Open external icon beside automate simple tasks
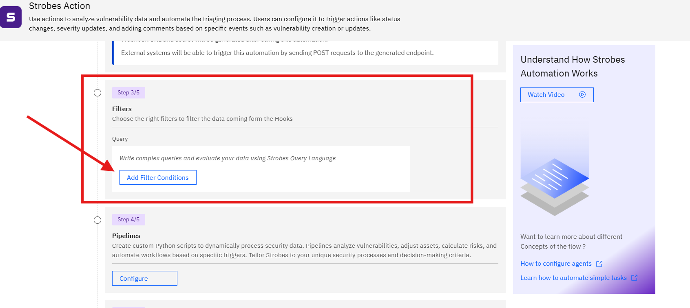690x308 pixels. pyautogui.click(x=634, y=278)
